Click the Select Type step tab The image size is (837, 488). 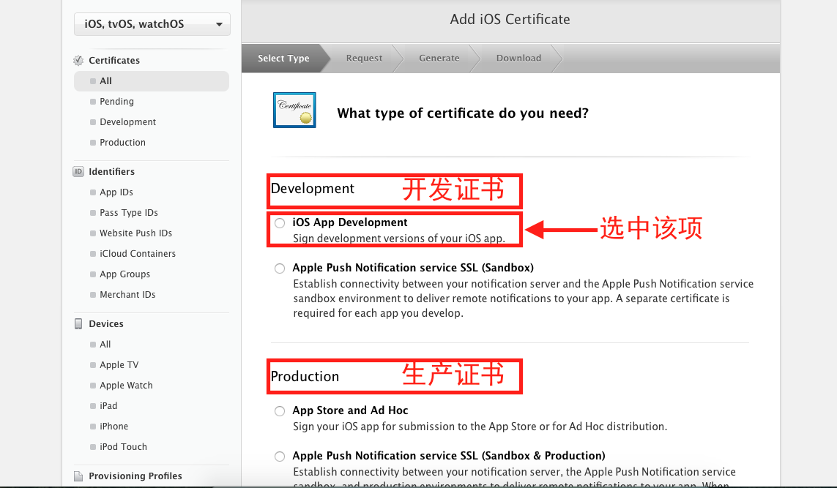283,59
